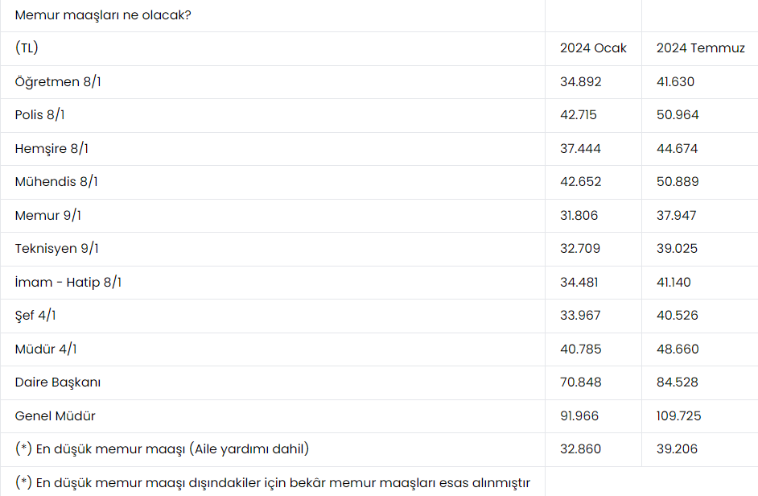Viewport: 758px width, 496px height.
Task: Select the Memur 9/1 value 31.806
Action: 579,216
